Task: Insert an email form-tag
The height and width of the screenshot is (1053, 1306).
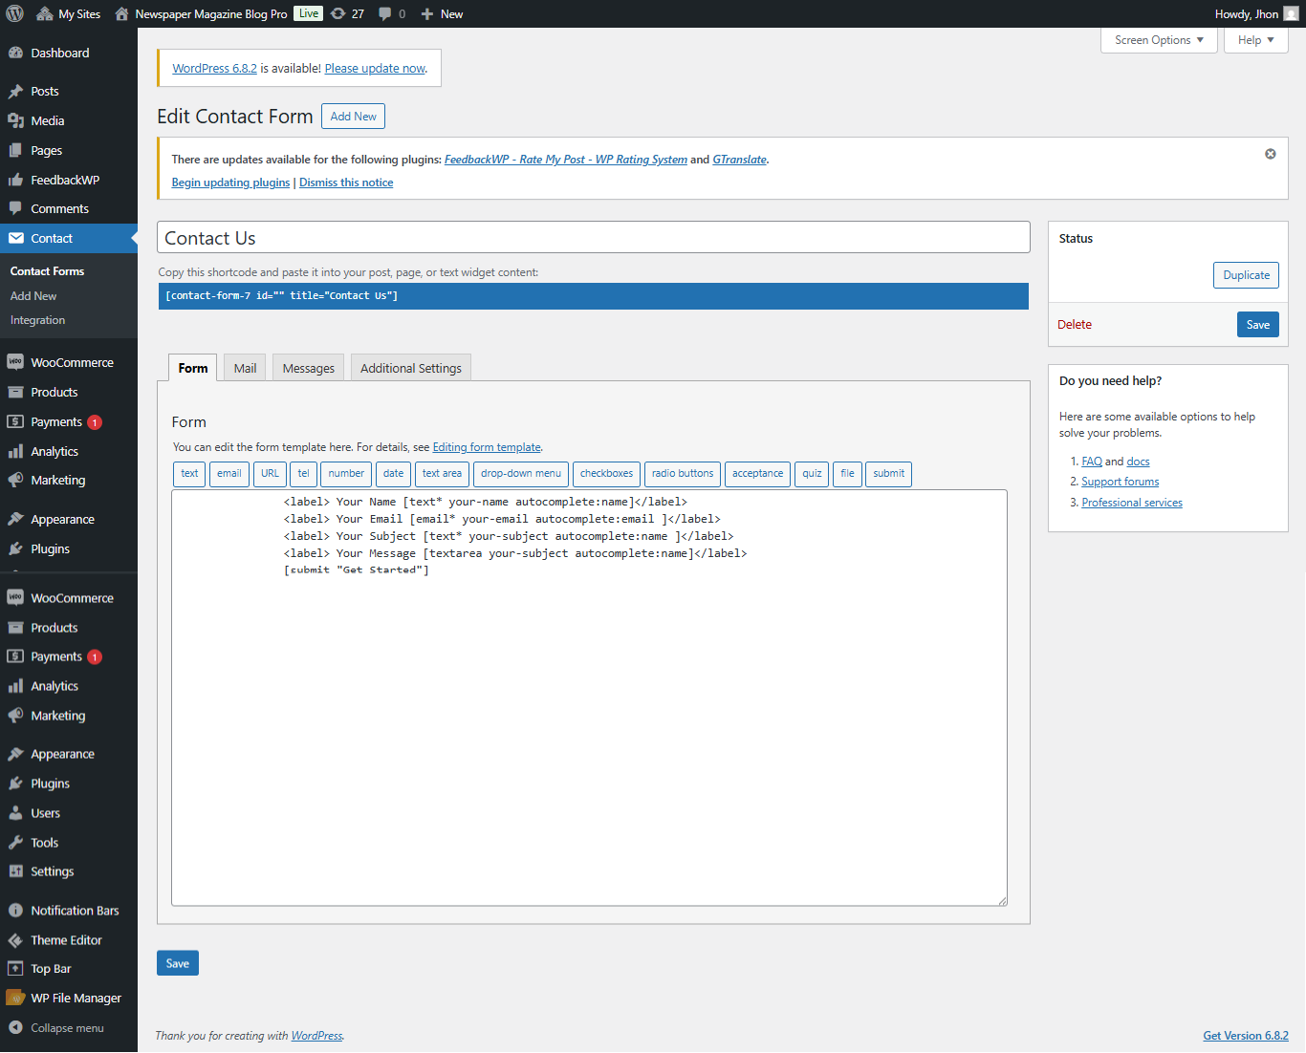Action: [229, 474]
